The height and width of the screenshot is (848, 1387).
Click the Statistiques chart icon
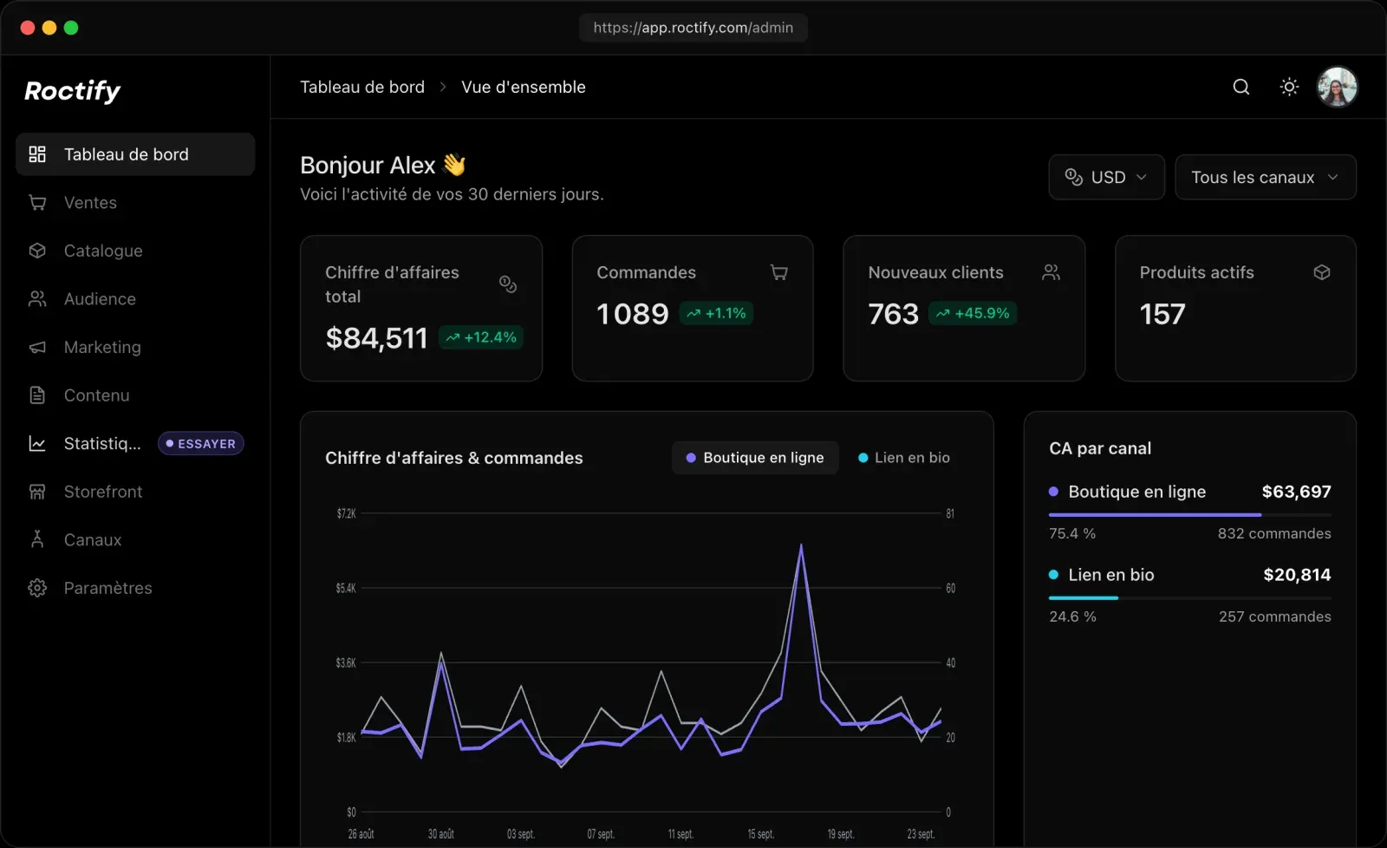(37, 443)
